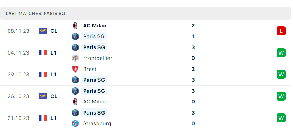This screenshot has height=132, width=293.
Task: Click the Champions League flag icon on 08.11.23
Action: pos(43,31)
